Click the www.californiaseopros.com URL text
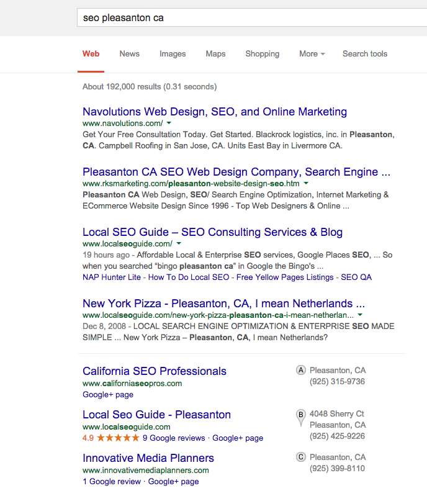Image resolution: width=427 pixels, height=496 pixels. point(132,384)
